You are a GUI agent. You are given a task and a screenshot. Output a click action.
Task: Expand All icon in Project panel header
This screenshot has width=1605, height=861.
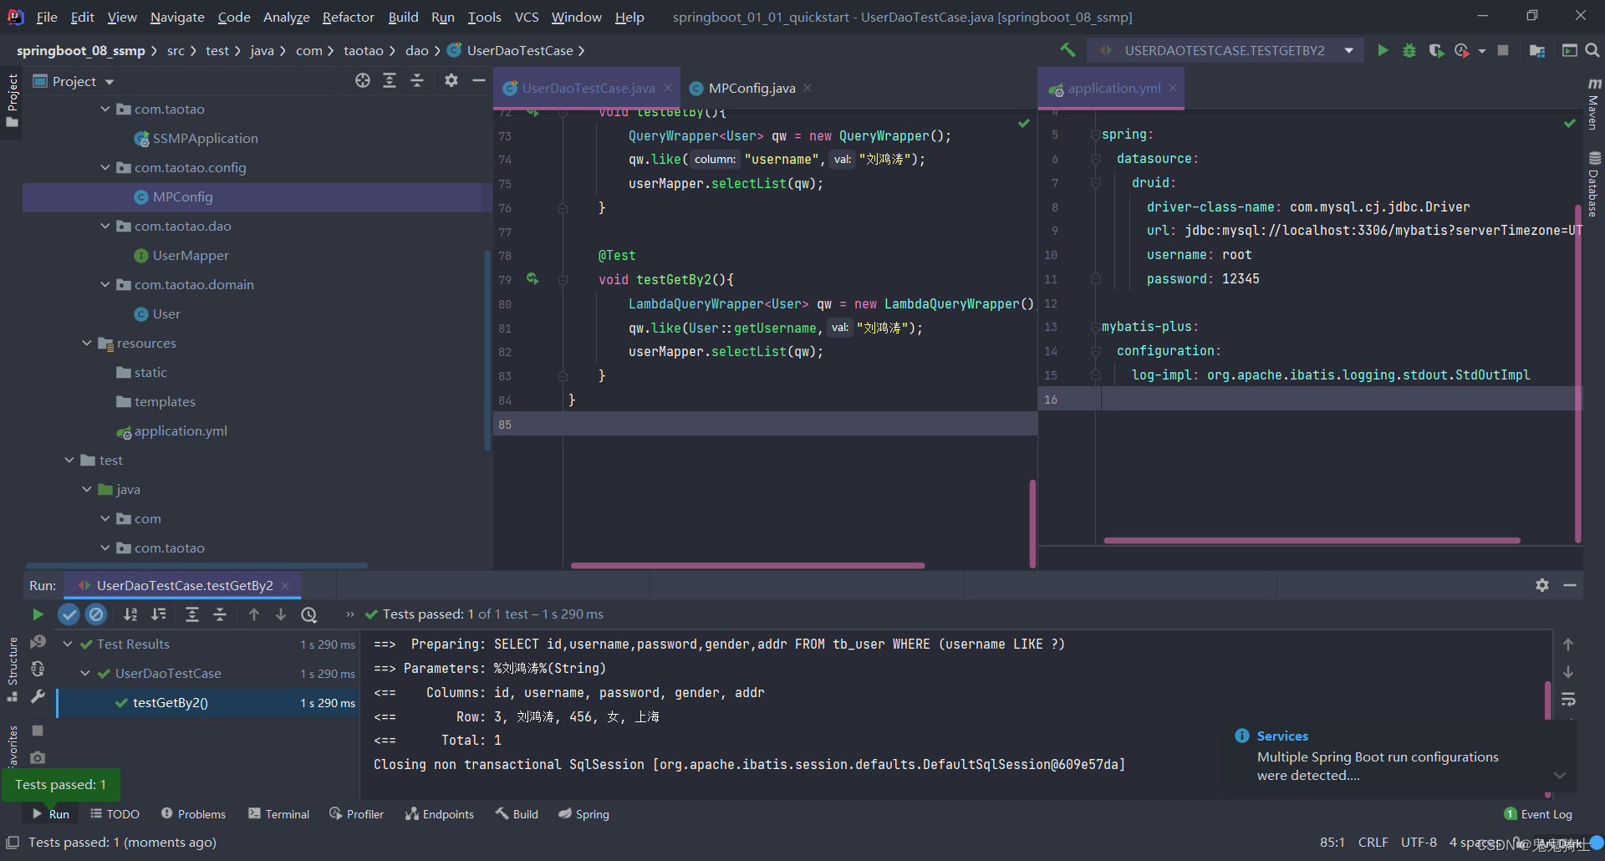(390, 80)
